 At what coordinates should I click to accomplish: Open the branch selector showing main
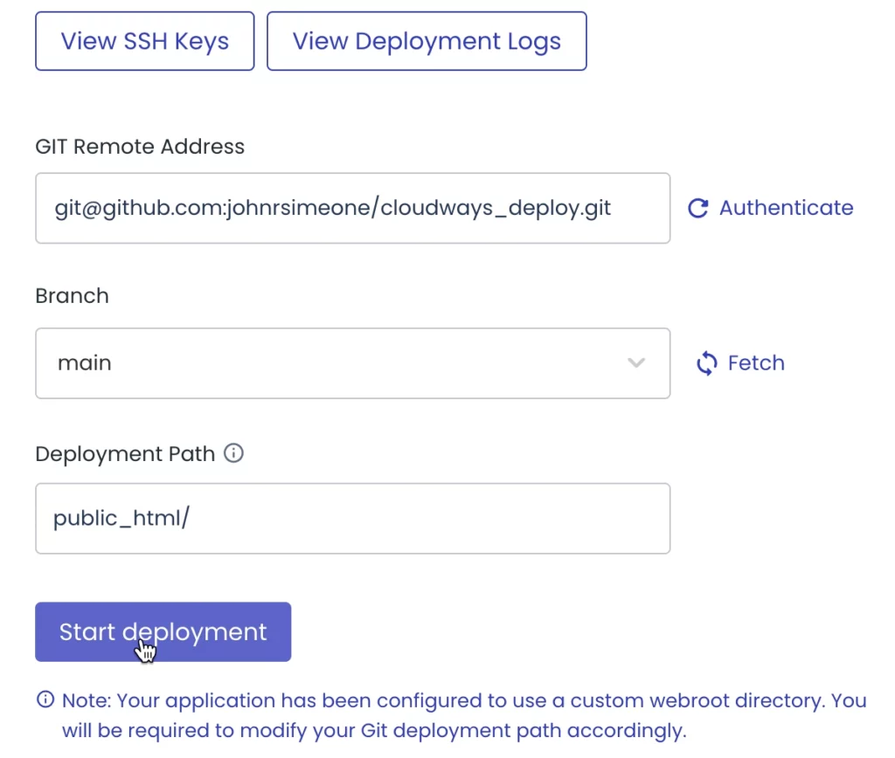352,363
